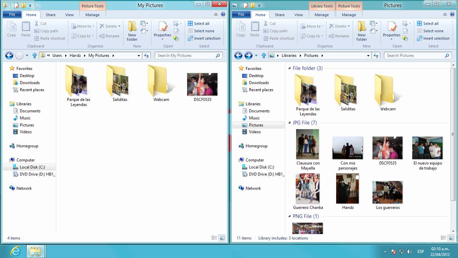Tick the checkbox on the Handz thumbnail
Screen dimensions: 458x258
tap(357, 177)
